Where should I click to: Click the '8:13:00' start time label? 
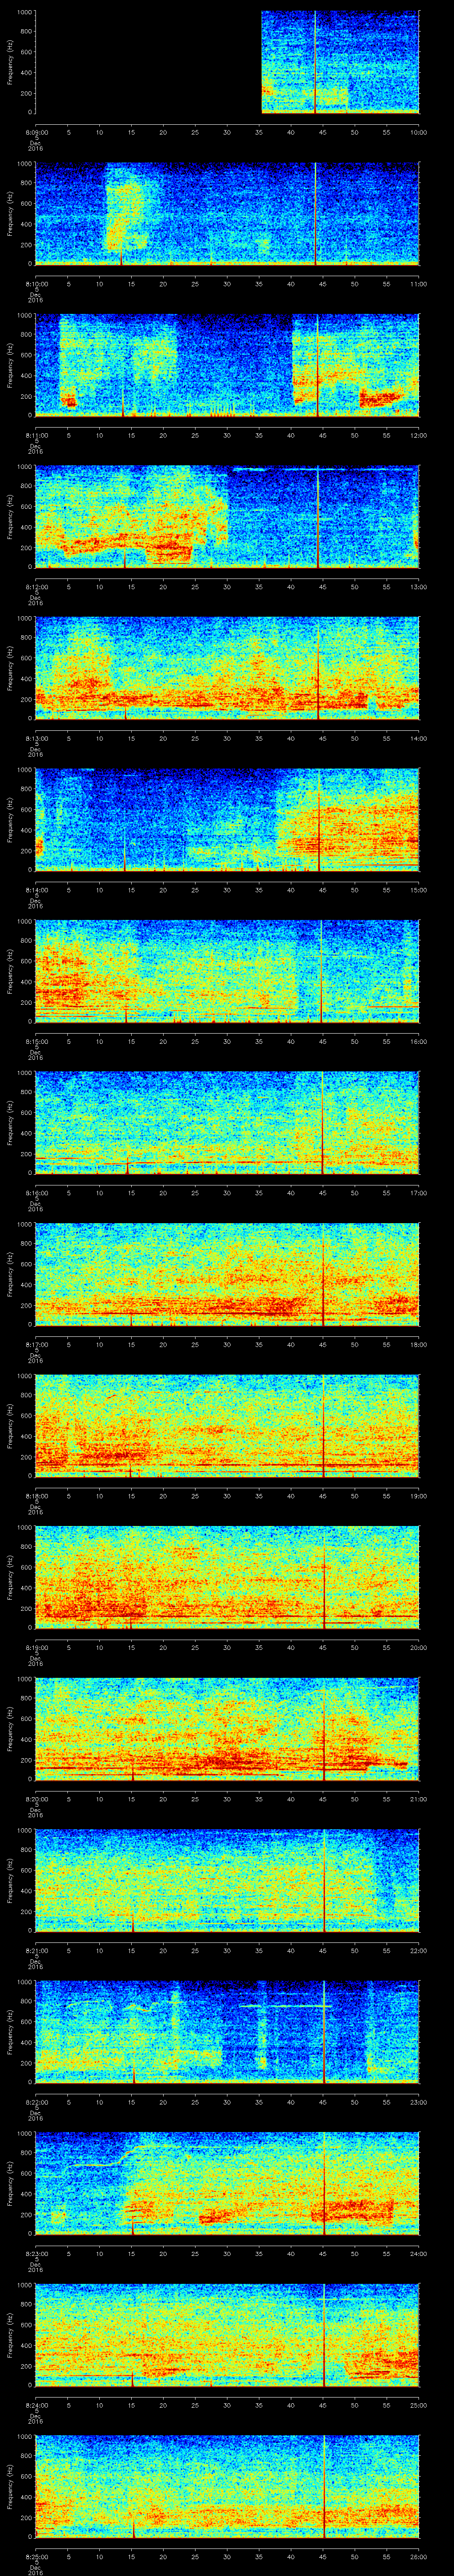click(36, 738)
